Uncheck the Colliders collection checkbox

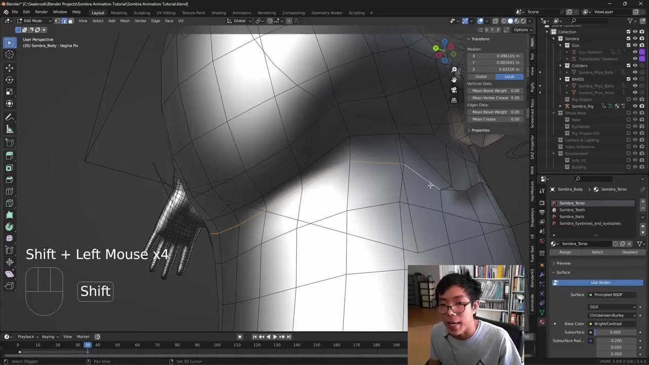(x=628, y=65)
